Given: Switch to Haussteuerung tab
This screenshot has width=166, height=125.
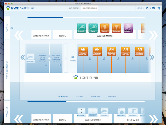Looking at the screenshot, I should (90, 8).
